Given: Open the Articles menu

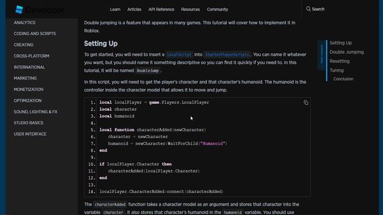Looking at the screenshot, I should point(134,10).
